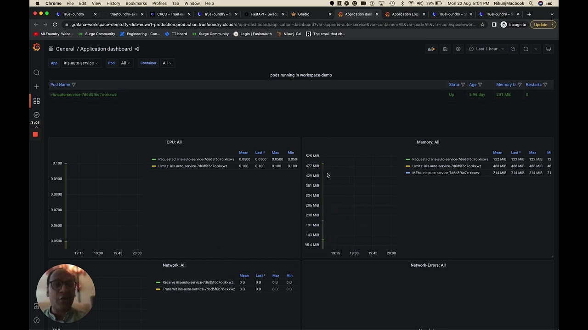Open the Grafana home logo

(x=36, y=48)
